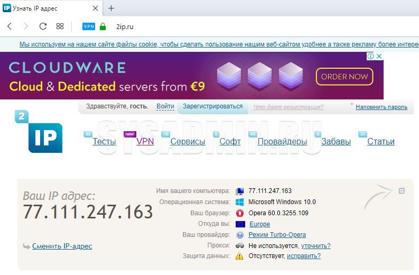Open the Speed Dial grid icon
The image size is (419, 275).
pos(60,26)
